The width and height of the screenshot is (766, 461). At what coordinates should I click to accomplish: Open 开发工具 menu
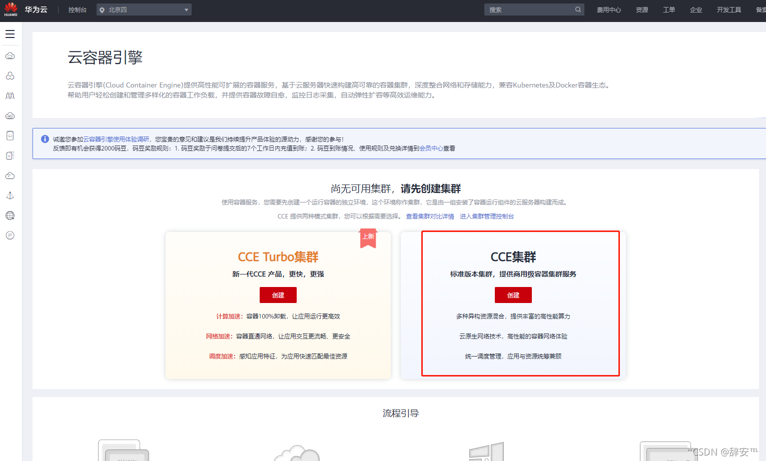tap(729, 9)
